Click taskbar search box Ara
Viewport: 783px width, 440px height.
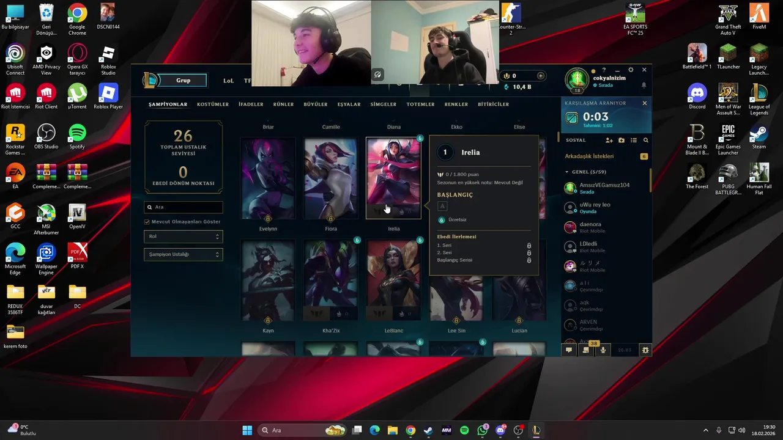pos(303,430)
